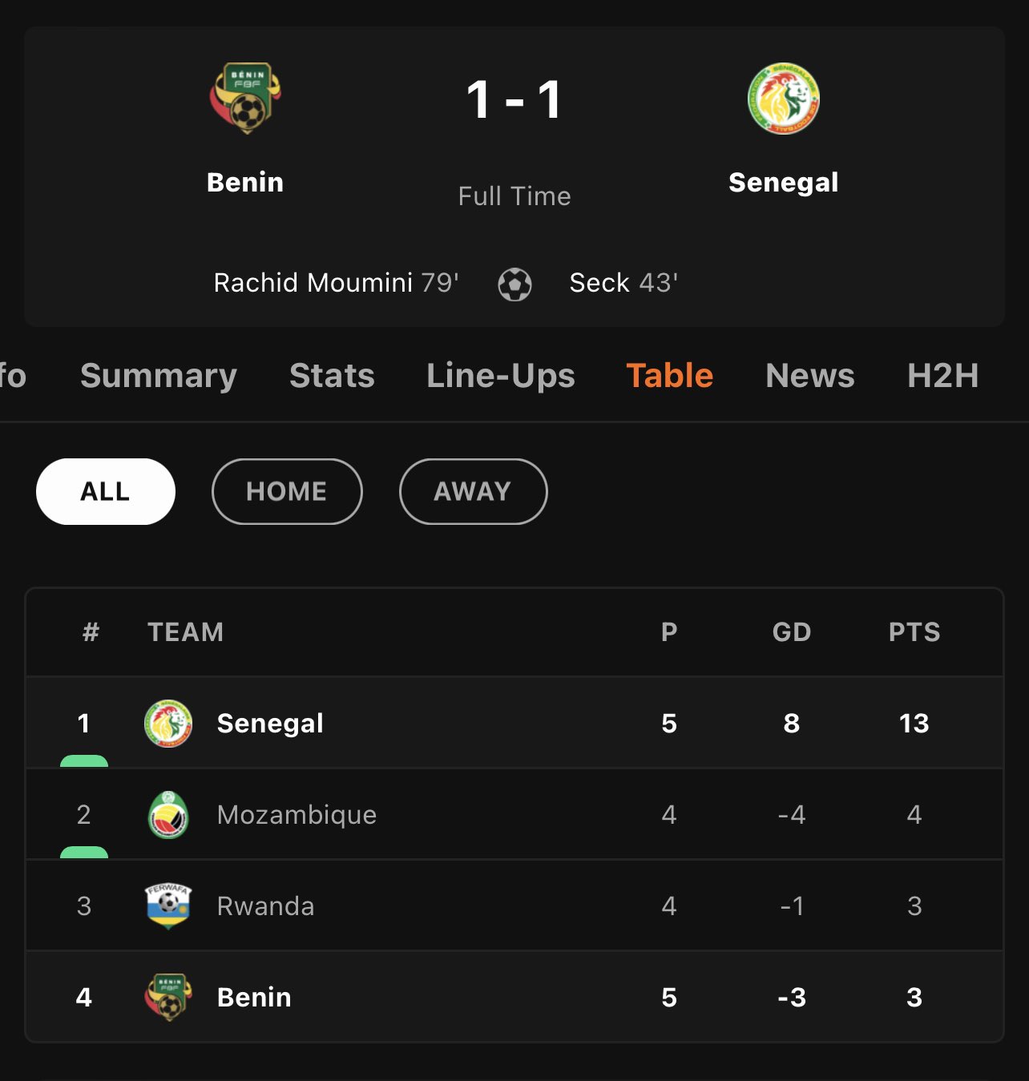
Task: Switch to the Line-Ups tab
Action: 501,375
